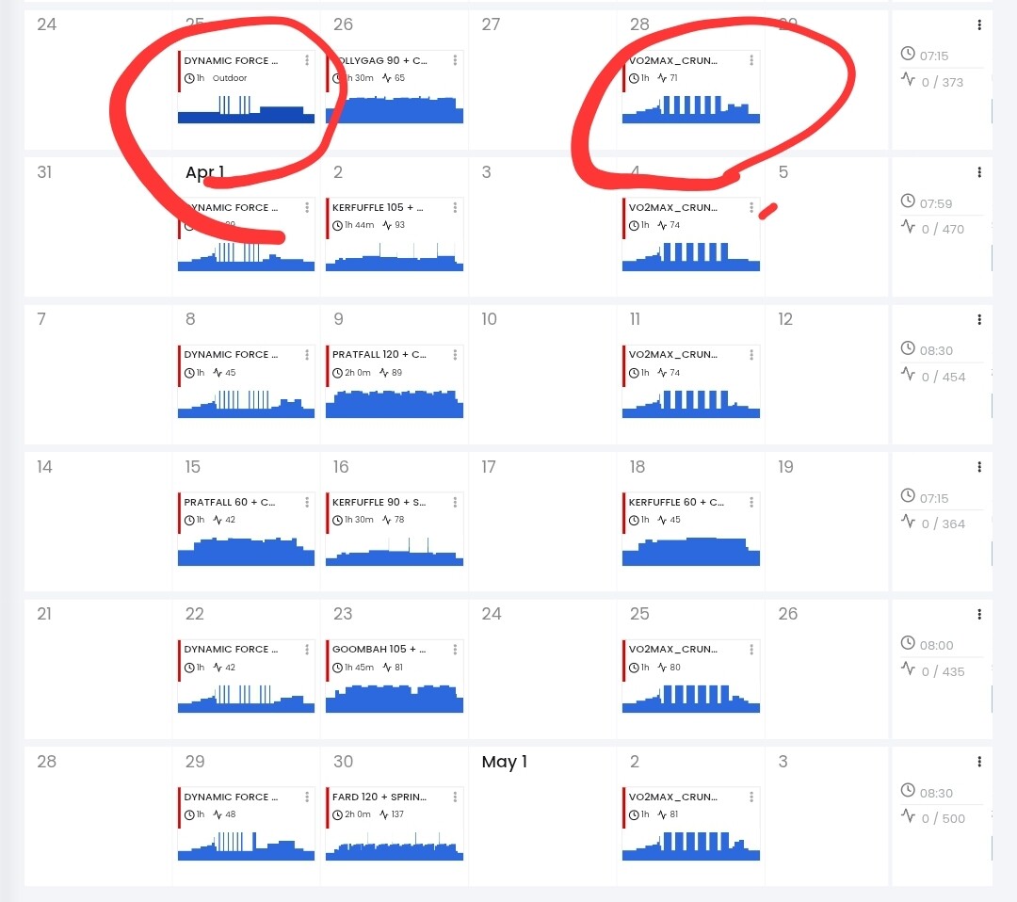The image size is (1017, 902).
Task: Open options on April 11 VO2MAX workout
Action: tap(751, 355)
